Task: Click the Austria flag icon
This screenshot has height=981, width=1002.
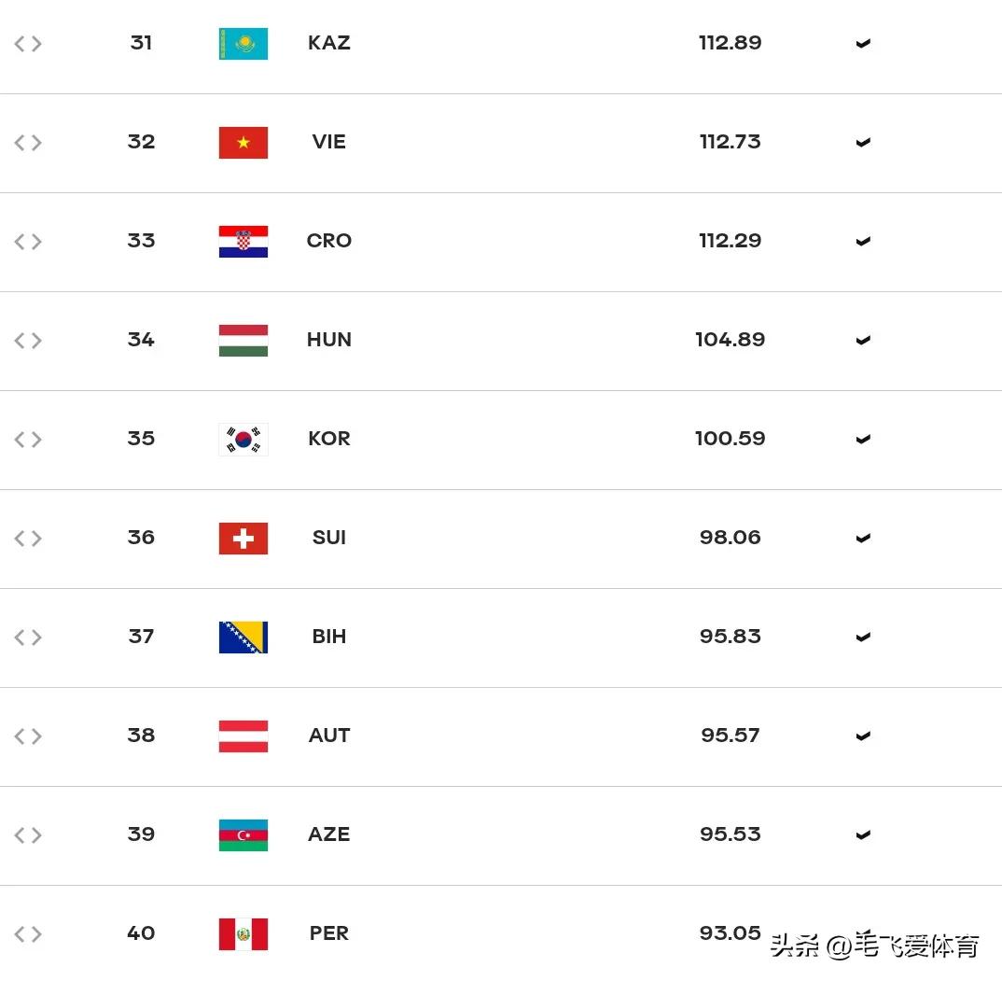Action: click(243, 736)
